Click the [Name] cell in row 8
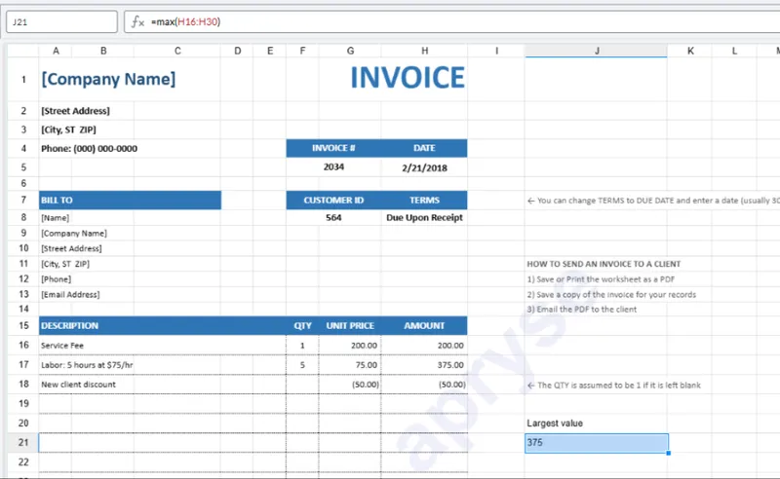This screenshot has width=780, height=479. (x=56, y=218)
